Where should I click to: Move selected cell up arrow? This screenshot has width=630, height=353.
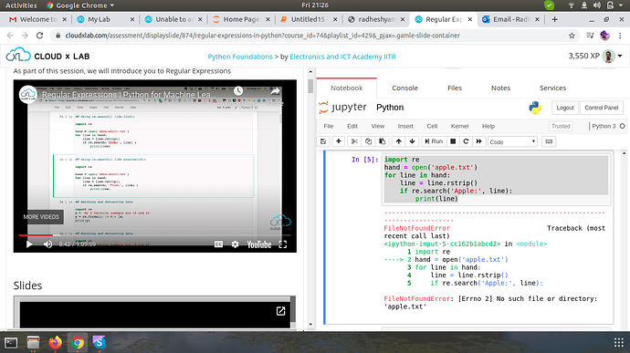(399, 141)
